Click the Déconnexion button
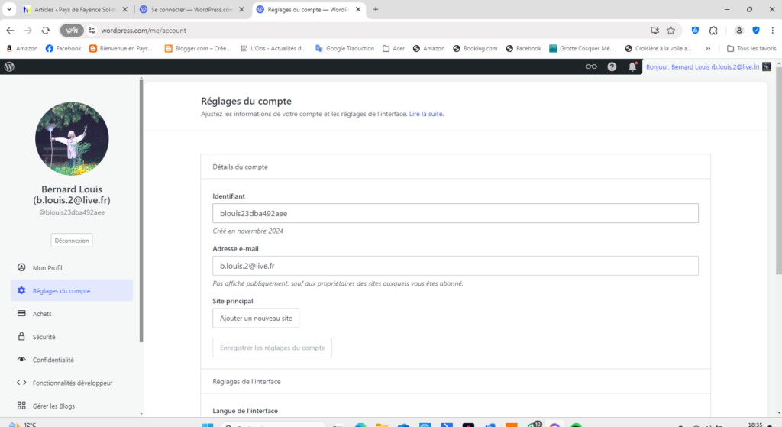Screen dimensions: 782x427 [72, 240]
